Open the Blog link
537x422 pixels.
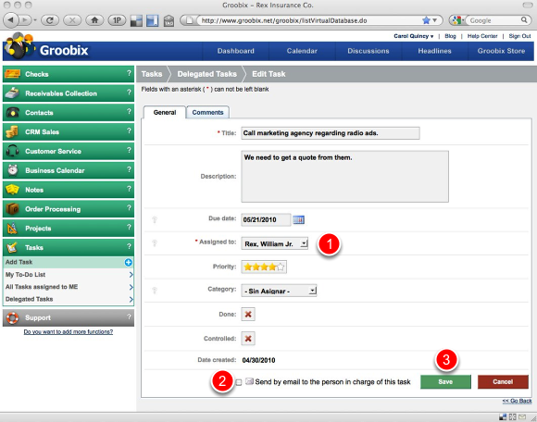pos(450,36)
